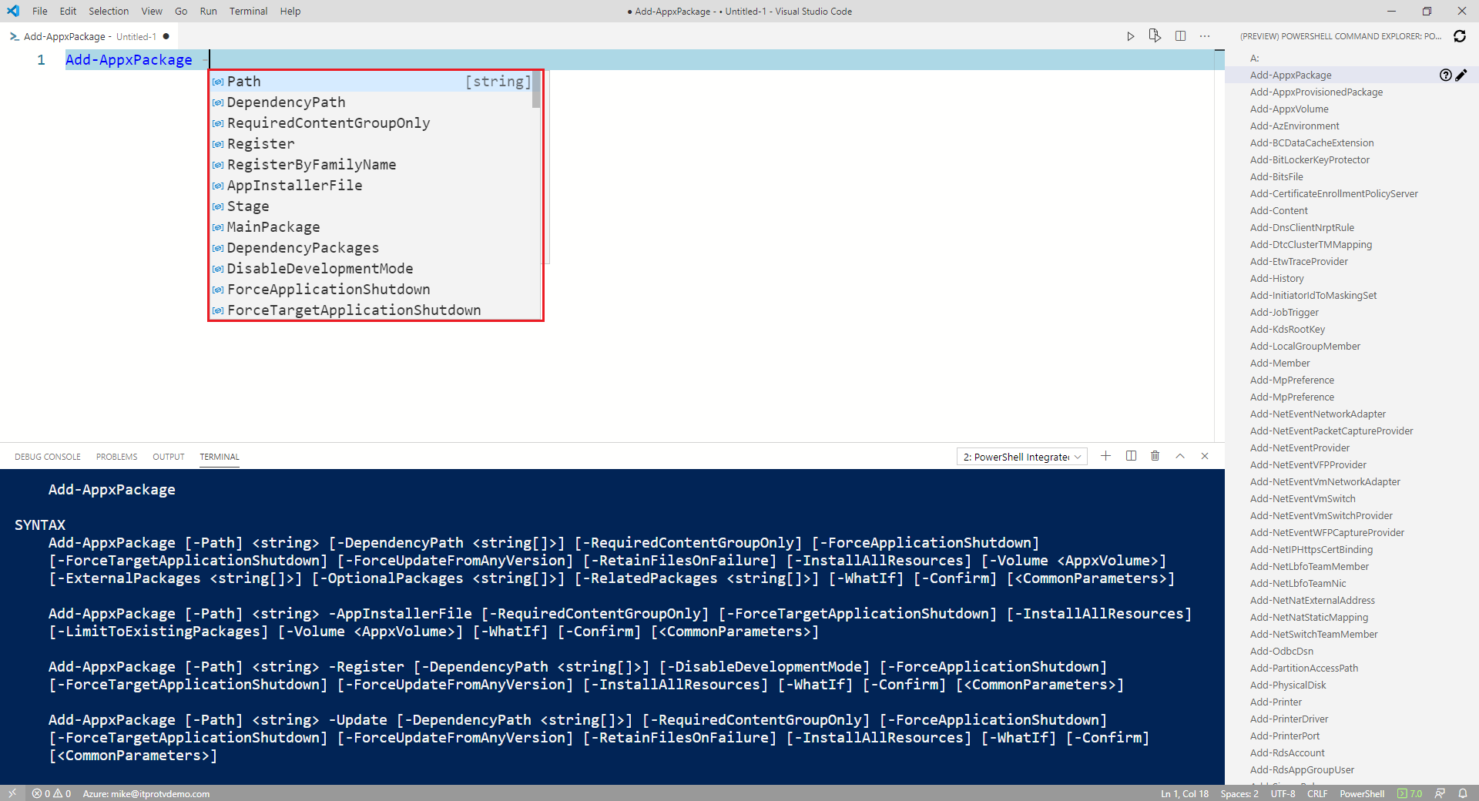Click Azure account mike@itprotvdemo.com
This screenshot has width=1479, height=801.
point(146,793)
